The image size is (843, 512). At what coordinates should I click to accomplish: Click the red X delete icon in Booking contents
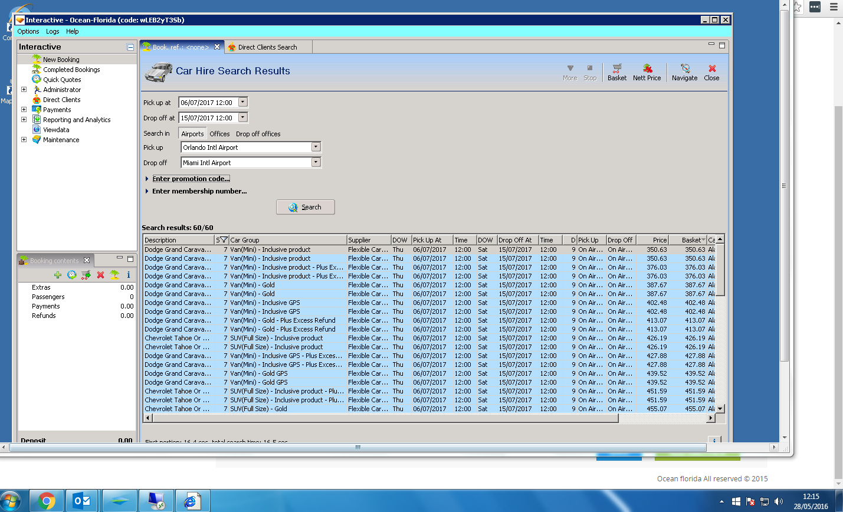point(100,275)
